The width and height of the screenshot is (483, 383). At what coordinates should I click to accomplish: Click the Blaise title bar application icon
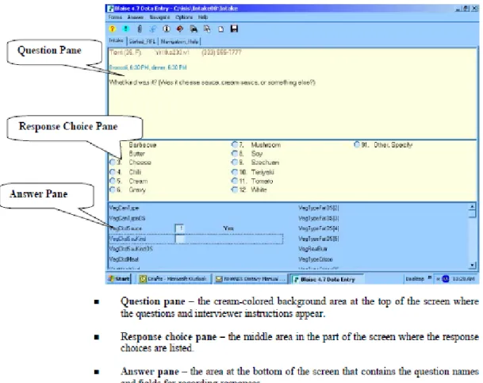tap(110, 8)
